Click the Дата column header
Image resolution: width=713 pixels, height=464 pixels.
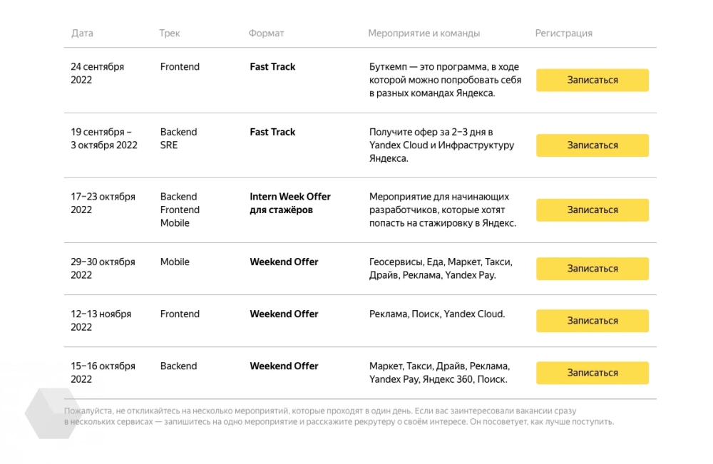[82, 33]
